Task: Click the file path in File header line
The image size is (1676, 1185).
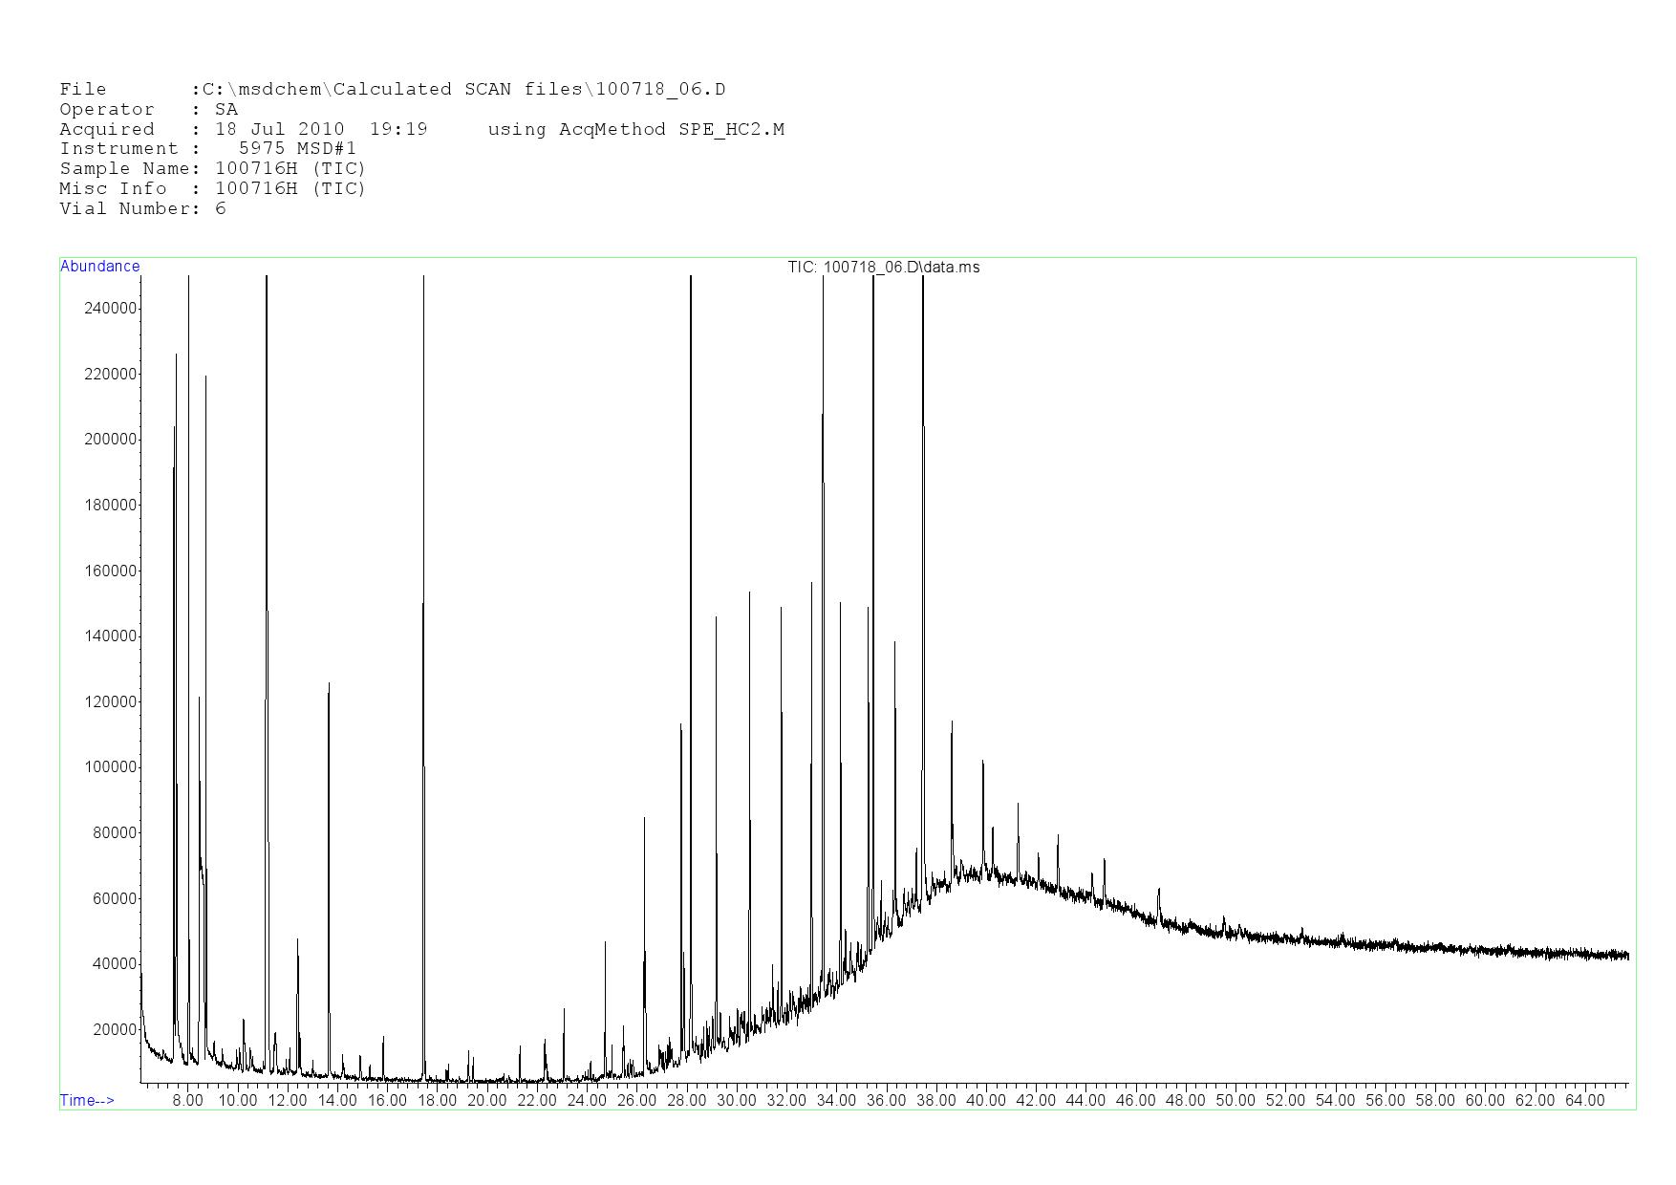Action: [463, 90]
